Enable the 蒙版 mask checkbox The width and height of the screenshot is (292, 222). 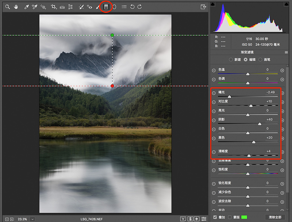point(230,217)
